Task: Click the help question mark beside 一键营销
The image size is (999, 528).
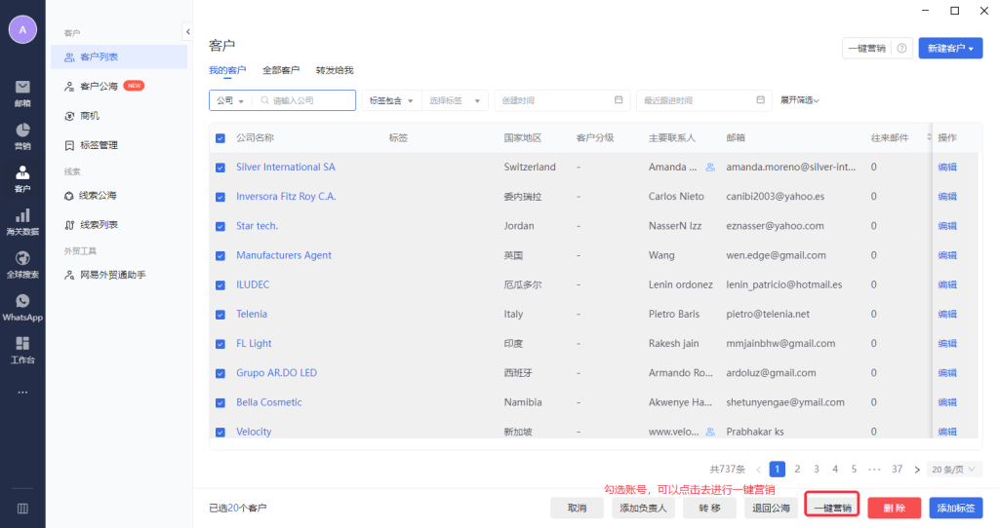Action: (x=902, y=48)
